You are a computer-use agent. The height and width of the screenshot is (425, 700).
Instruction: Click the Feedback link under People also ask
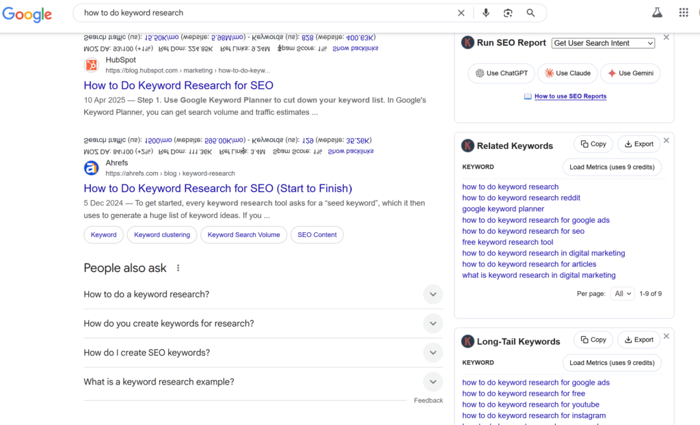pyautogui.click(x=428, y=400)
